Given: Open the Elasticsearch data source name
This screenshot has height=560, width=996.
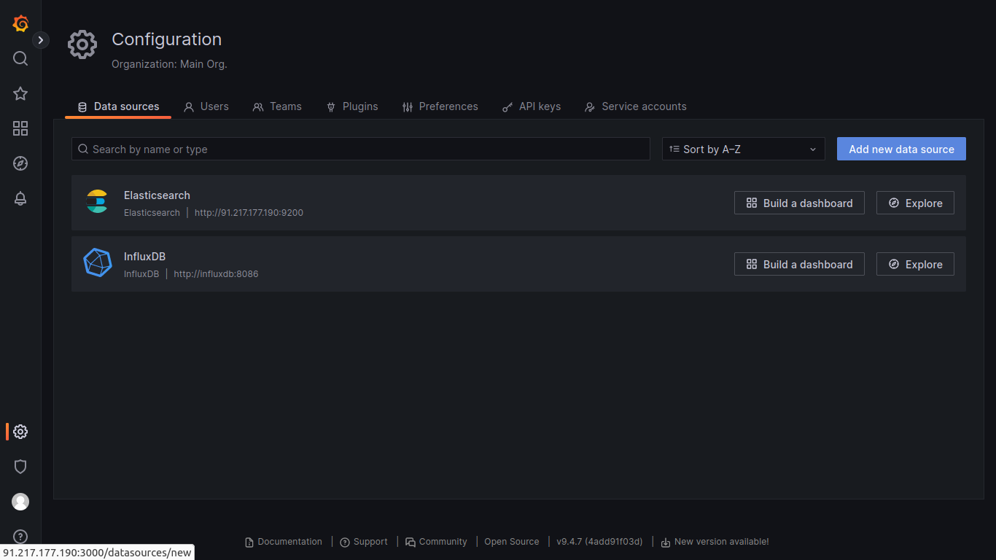Looking at the screenshot, I should 157,195.
